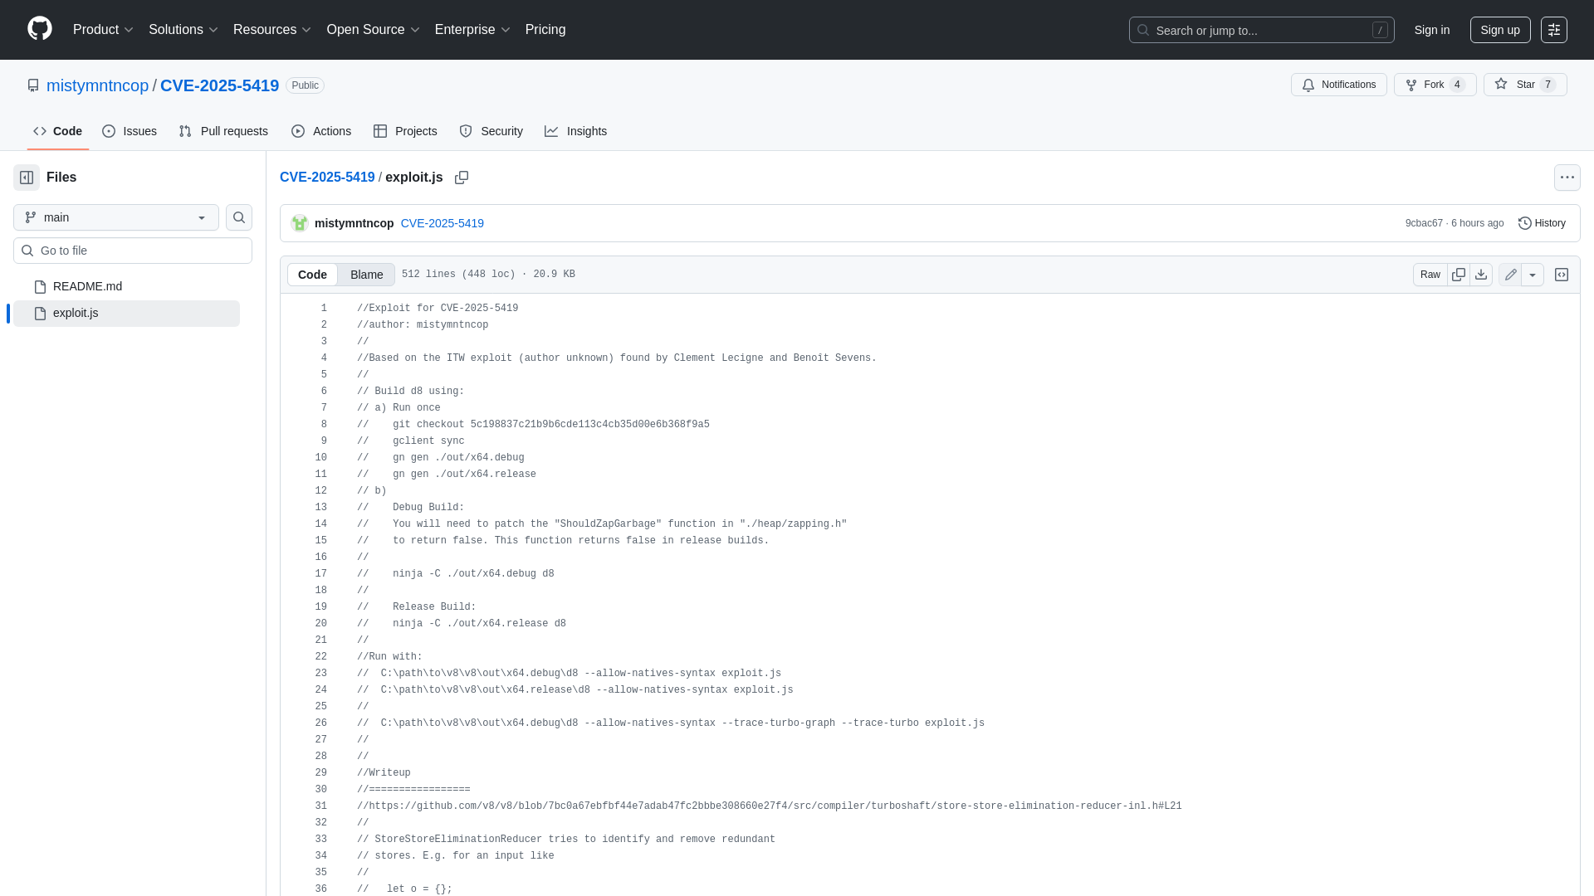Fork this repository
This screenshot has width=1594, height=896.
pyautogui.click(x=1435, y=85)
